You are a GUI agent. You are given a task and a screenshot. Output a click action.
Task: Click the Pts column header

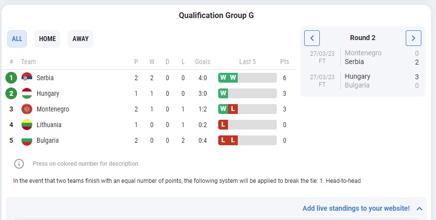click(x=285, y=62)
